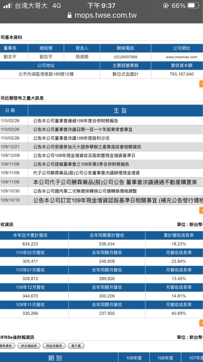Tap the phone number (02)26597888

click(125, 57)
